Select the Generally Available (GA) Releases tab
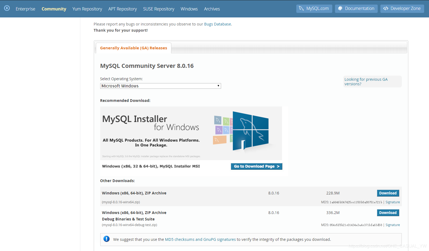 [x=134, y=48]
